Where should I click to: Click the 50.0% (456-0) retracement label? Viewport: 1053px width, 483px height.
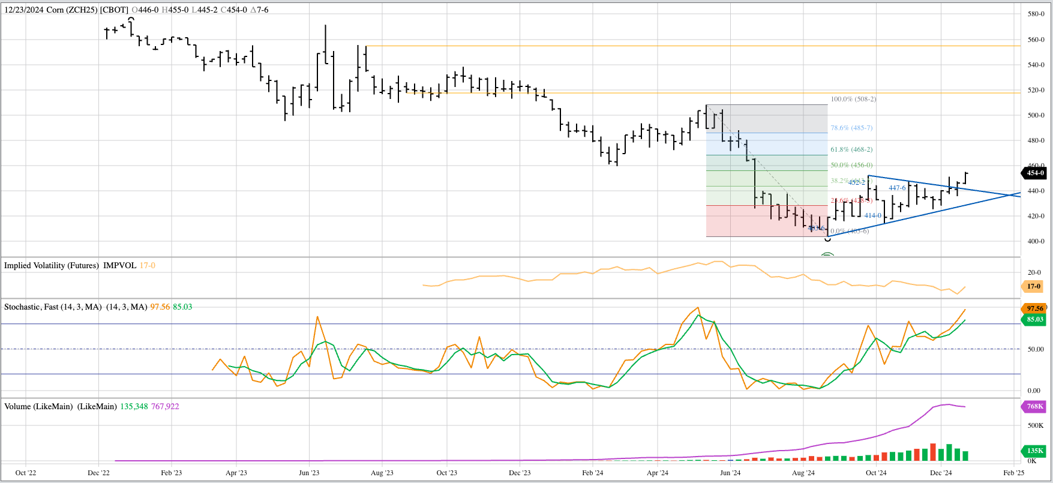coord(851,165)
